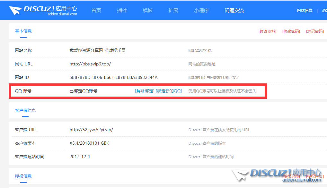Screen dimensions: 327x188
Task: Switch to 问题交流
Action: tap(234, 10)
